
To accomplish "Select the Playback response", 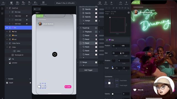I will [88, 32].
